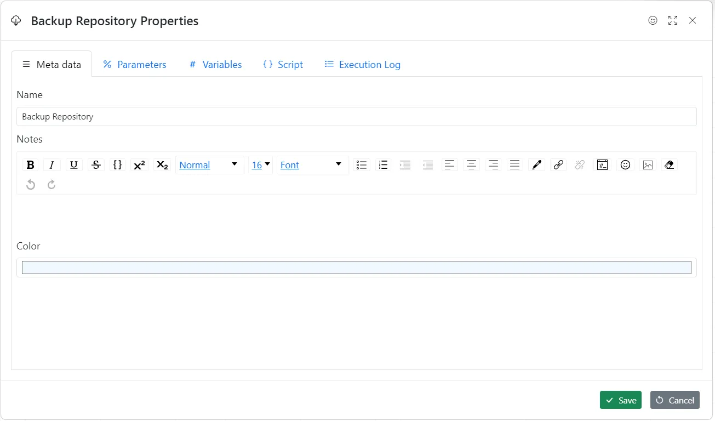
Task: Open the Execution Log tab
Action: [x=362, y=64]
